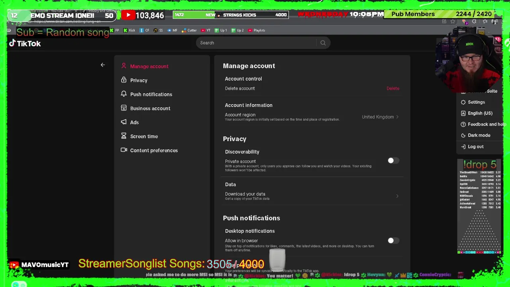Open the MF bookmark
510x287 pixels.
pos(172,30)
